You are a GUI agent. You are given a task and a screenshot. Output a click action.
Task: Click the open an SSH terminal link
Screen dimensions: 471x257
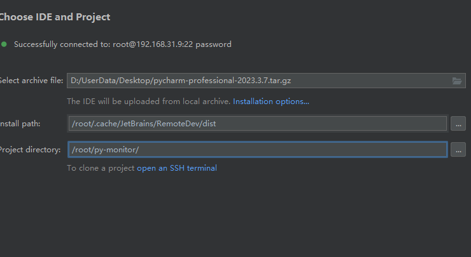click(177, 168)
